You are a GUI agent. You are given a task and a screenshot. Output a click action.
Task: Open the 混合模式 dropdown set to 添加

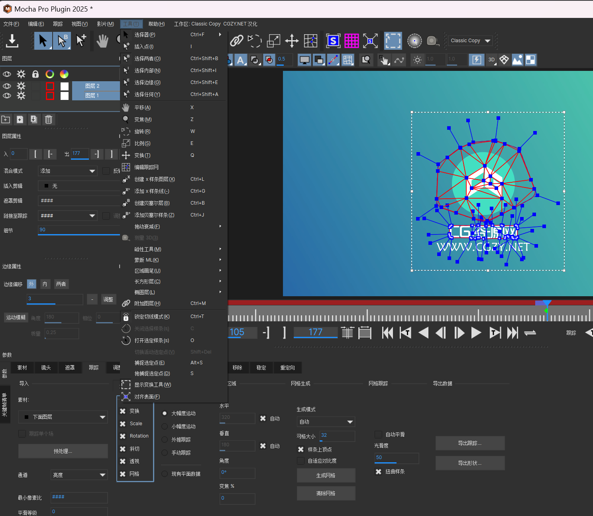[x=68, y=171]
